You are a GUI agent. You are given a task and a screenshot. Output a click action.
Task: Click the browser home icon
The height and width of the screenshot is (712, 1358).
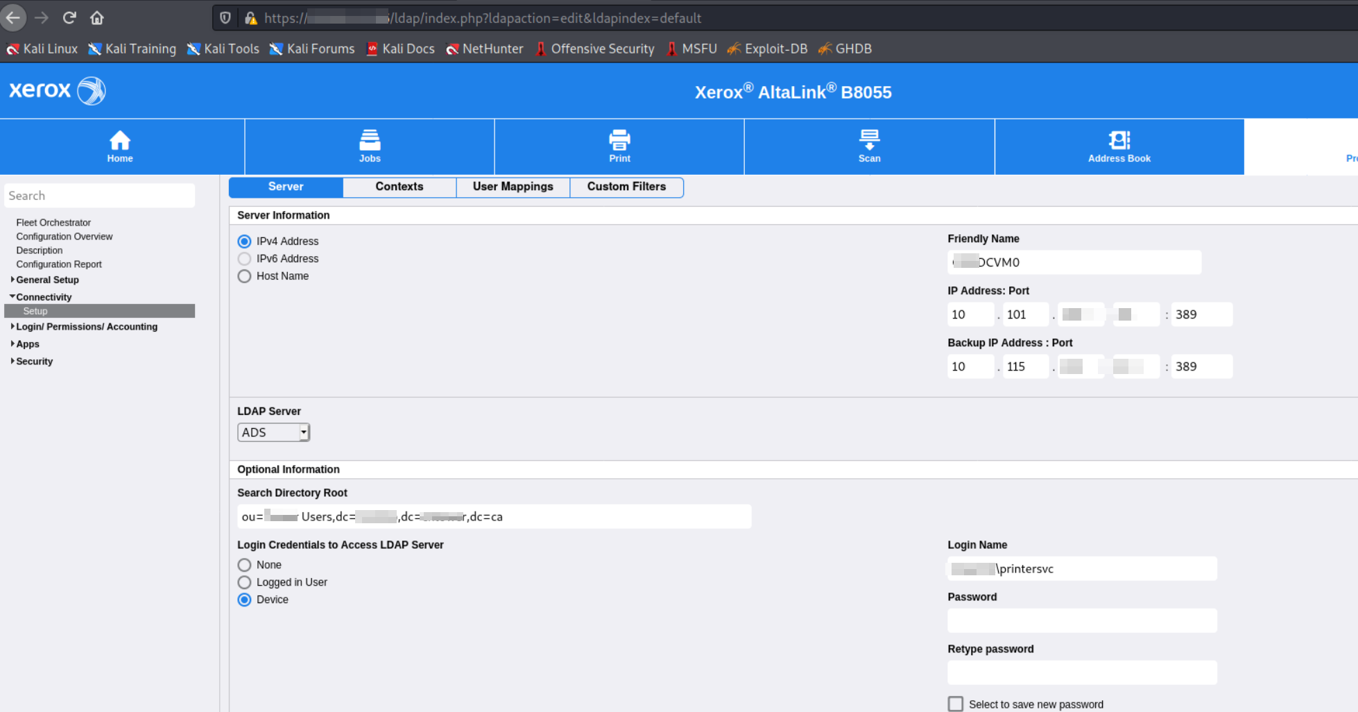97,18
